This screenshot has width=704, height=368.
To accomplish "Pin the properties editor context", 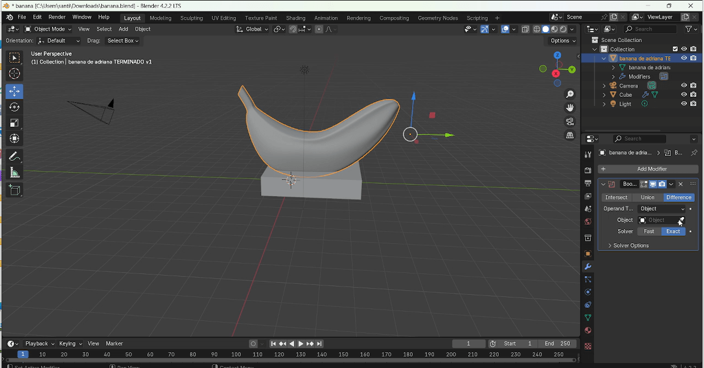I will [x=694, y=153].
